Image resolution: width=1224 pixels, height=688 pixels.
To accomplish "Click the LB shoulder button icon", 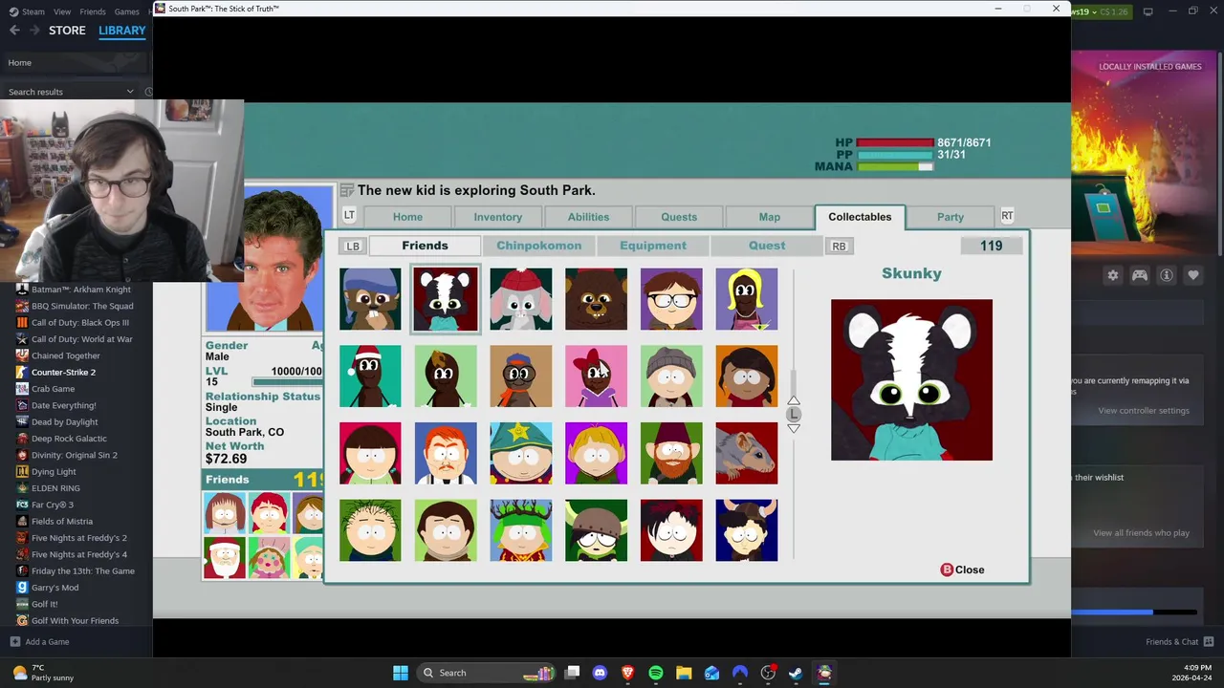I will pos(353,247).
